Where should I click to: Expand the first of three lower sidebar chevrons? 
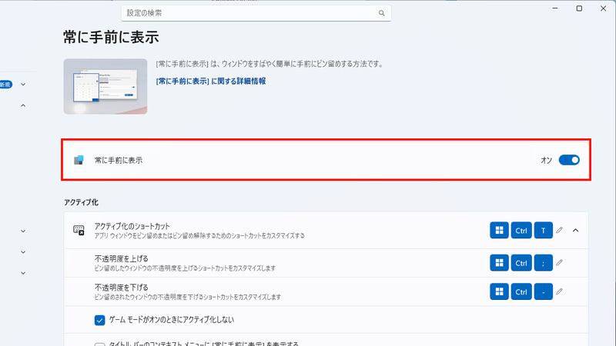(x=23, y=231)
